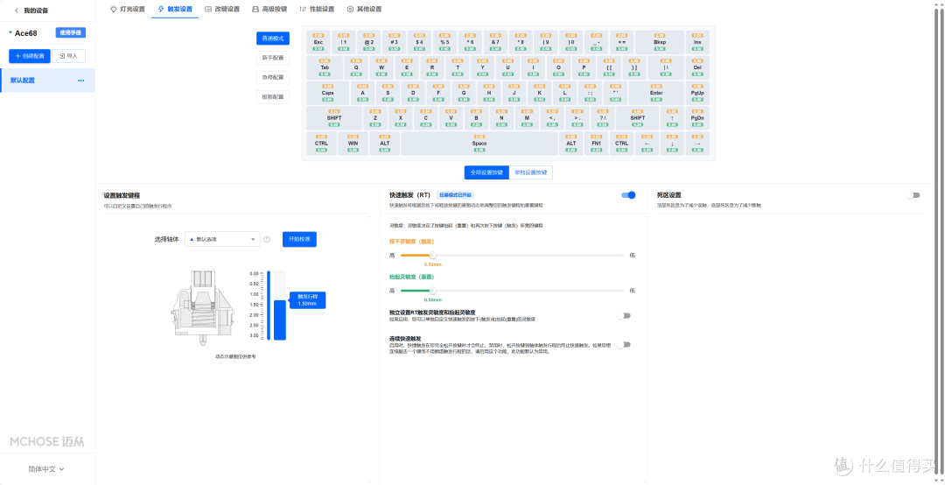
Task: Click the 创建配置 button
Action: point(30,56)
